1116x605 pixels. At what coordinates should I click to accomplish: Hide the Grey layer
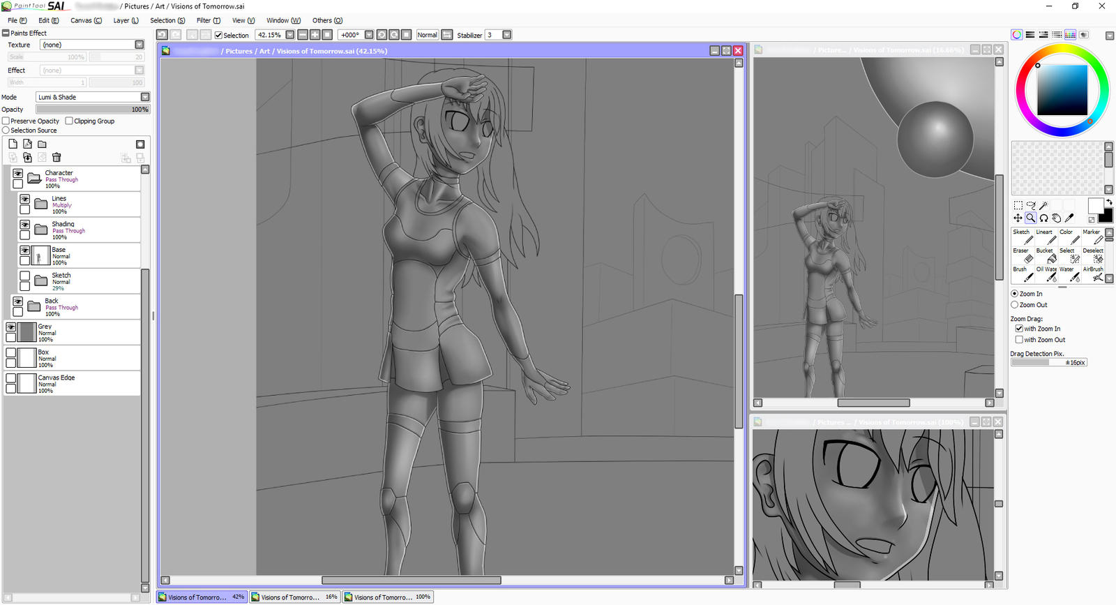coord(11,327)
